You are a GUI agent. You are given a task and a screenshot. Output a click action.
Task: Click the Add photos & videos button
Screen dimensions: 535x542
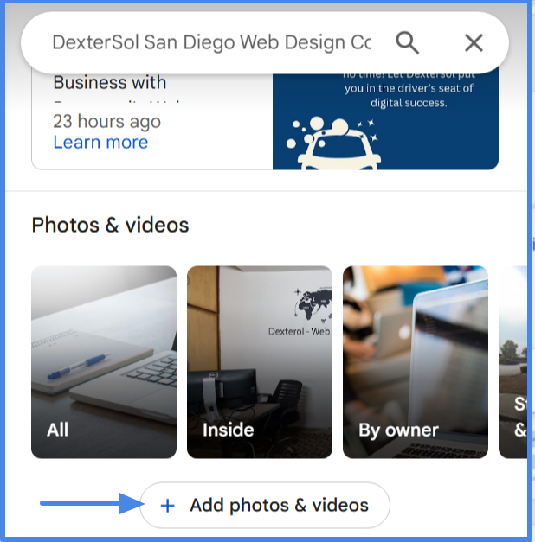click(x=265, y=505)
